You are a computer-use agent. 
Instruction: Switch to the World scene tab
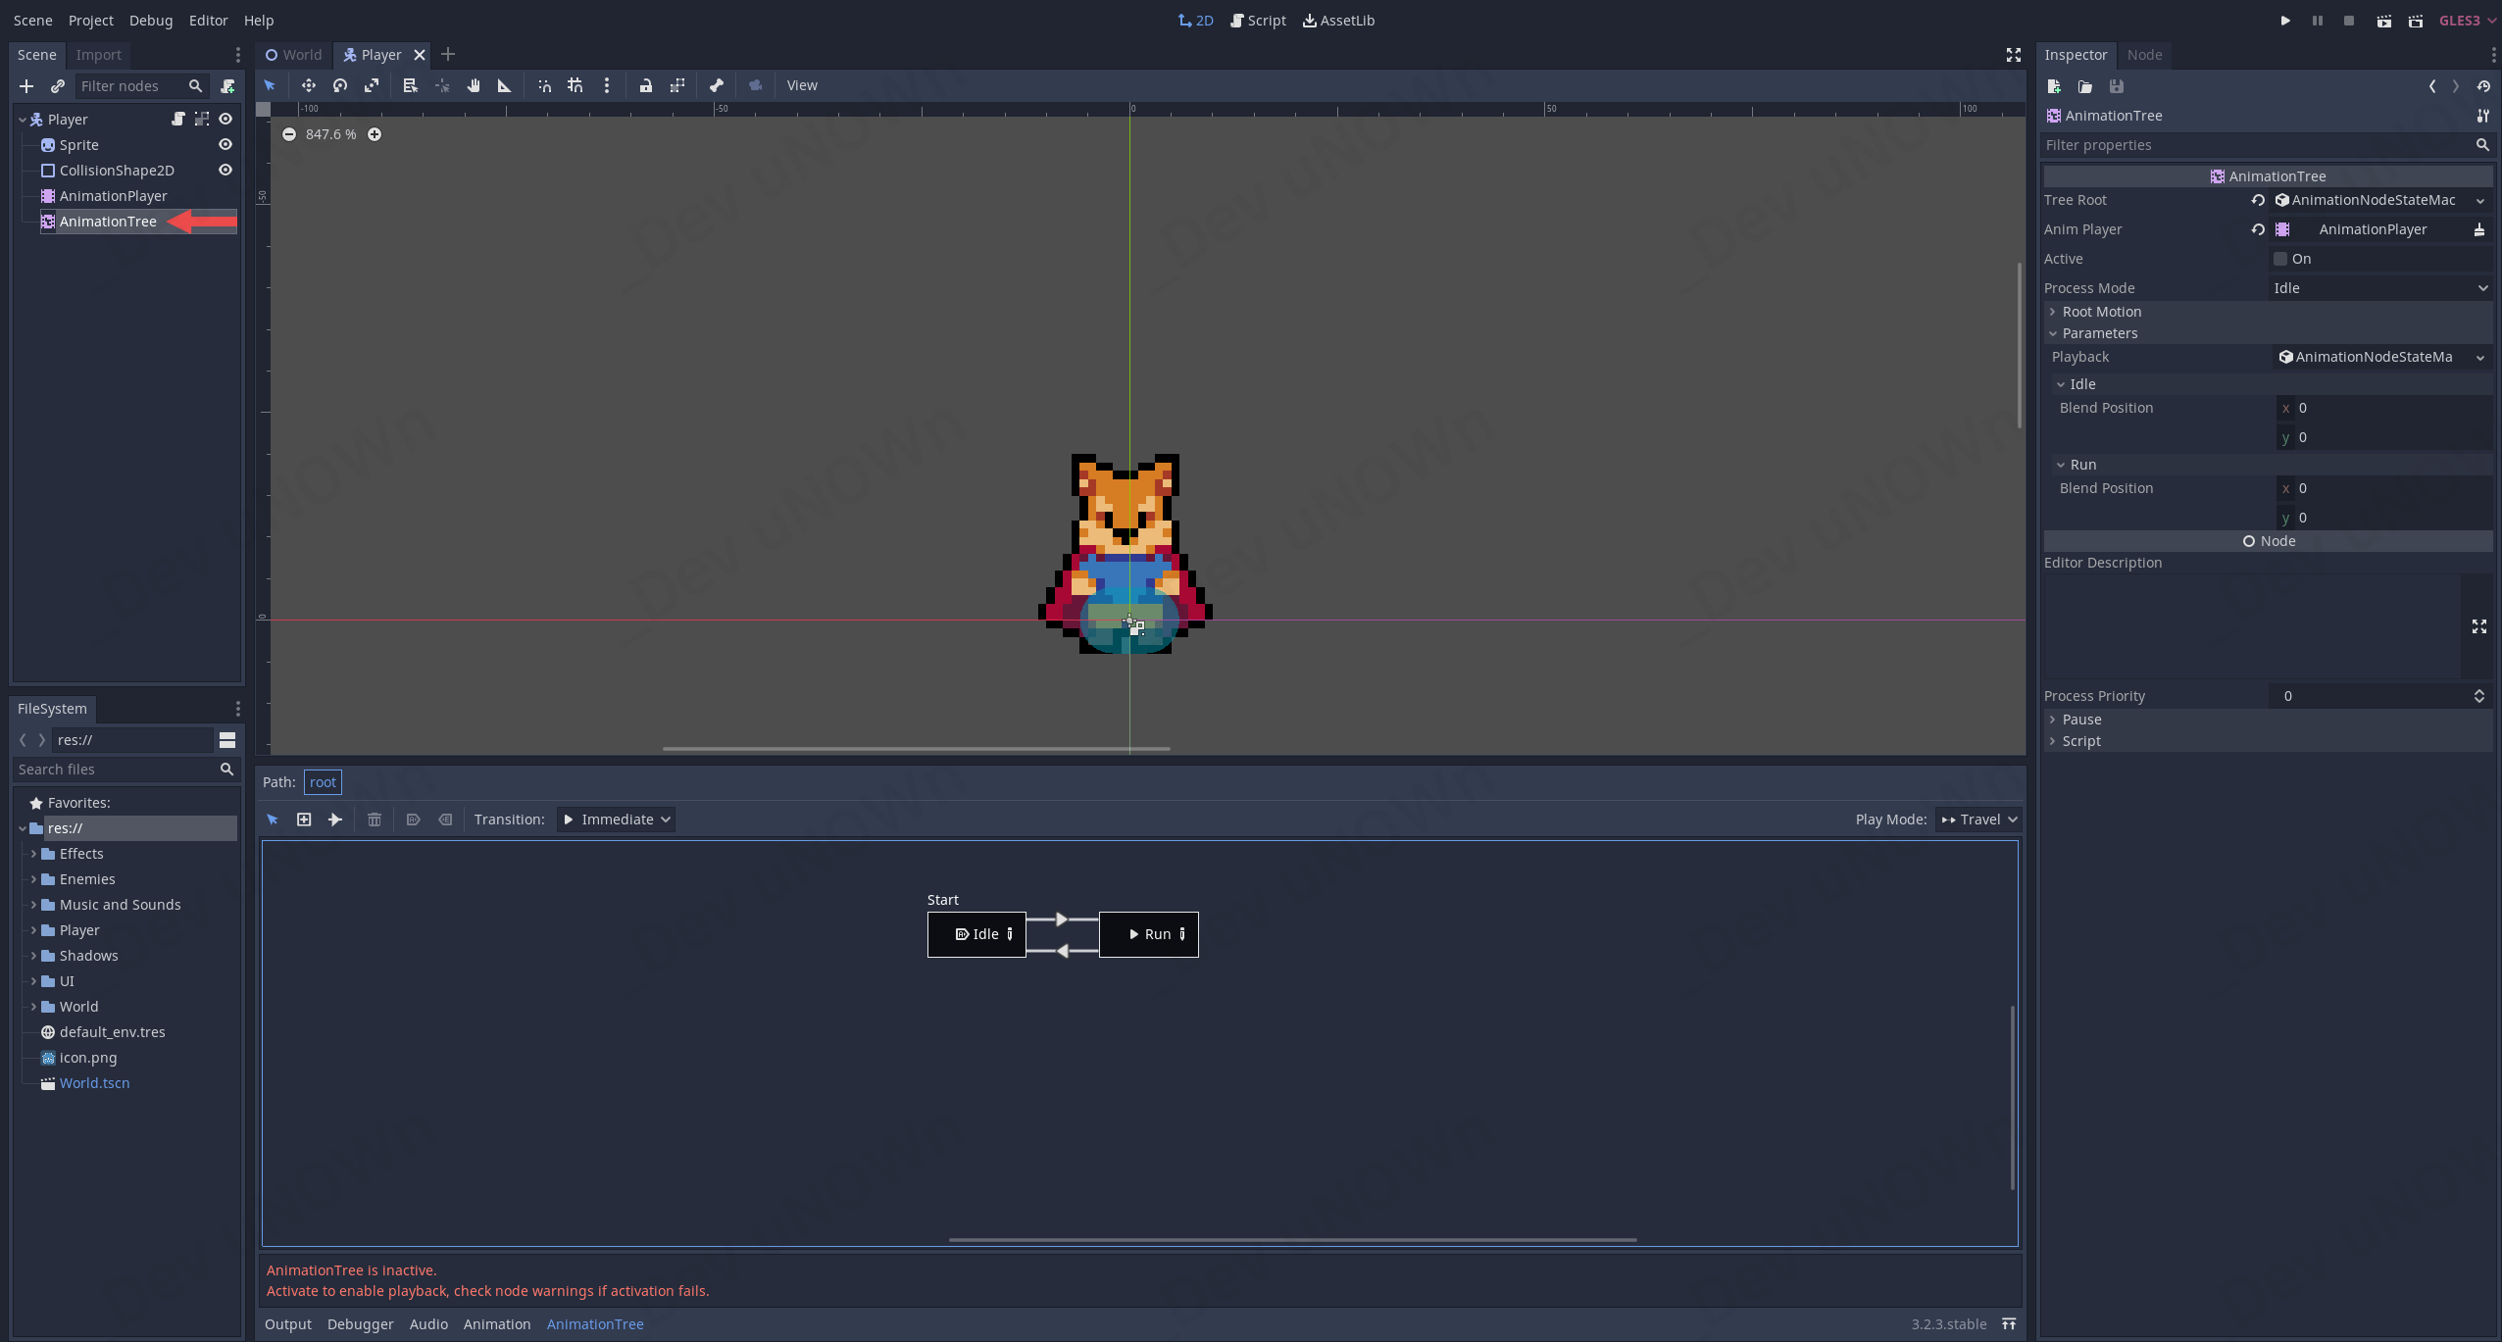click(294, 55)
